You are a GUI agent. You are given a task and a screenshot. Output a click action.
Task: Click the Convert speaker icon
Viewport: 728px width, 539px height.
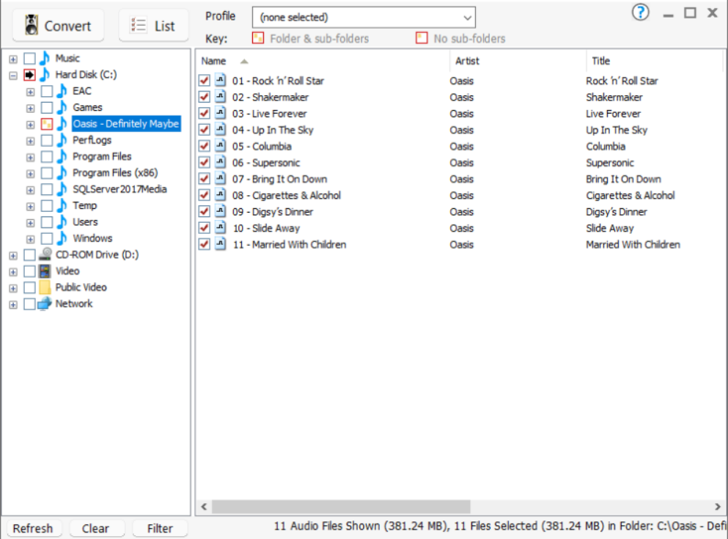pos(30,24)
